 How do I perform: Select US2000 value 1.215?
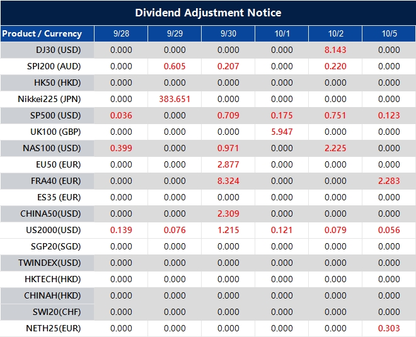(x=228, y=230)
